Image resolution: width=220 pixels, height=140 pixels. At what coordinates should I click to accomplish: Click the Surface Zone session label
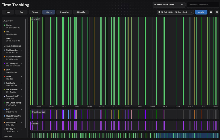[x=12, y=90]
